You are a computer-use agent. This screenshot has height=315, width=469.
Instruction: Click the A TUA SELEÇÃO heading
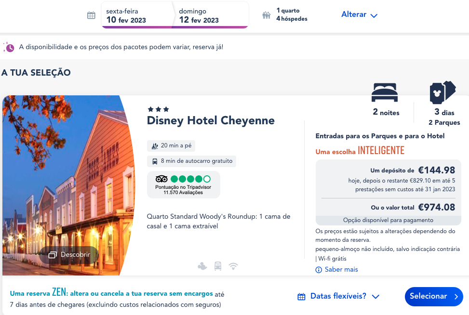click(x=36, y=73)
